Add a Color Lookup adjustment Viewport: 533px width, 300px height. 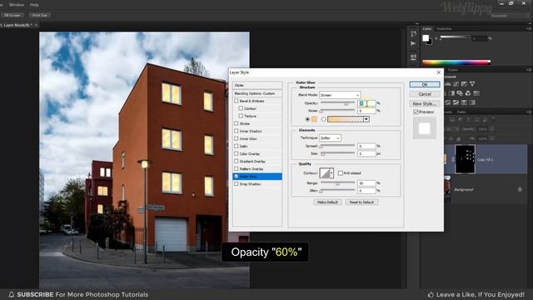tap(476, 93)
